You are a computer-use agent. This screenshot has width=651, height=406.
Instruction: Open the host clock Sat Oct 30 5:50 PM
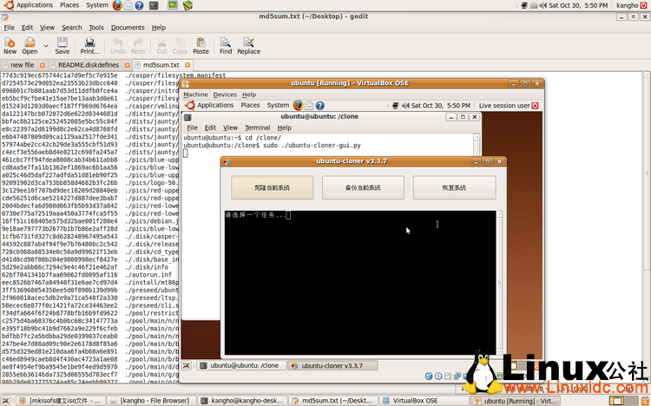pyautogui.click(x=578, y=5)
